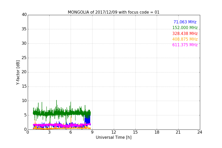Click the Y-factor [dB] axis label
Image resolution: width=222 pixels, height=148 pixels.
pos(18,72)
